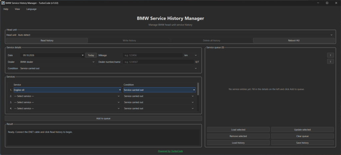Click the 'No service entries yet' message

point(266,89)
